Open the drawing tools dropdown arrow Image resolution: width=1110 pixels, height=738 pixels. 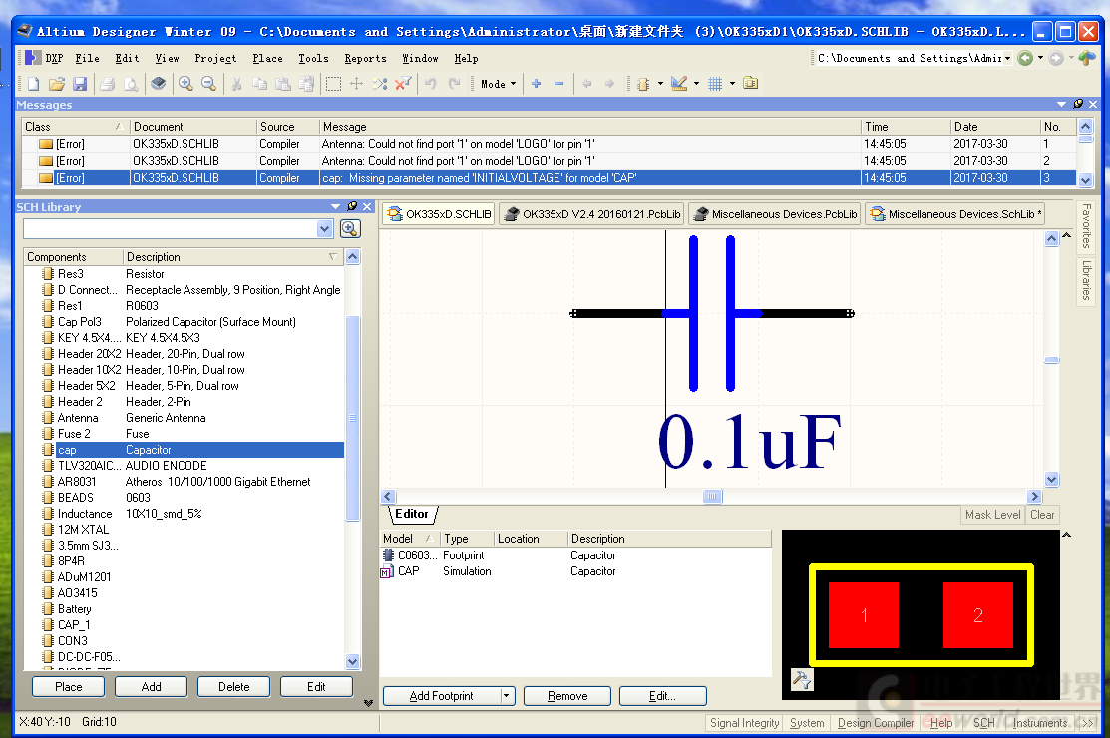pos(696,84)
